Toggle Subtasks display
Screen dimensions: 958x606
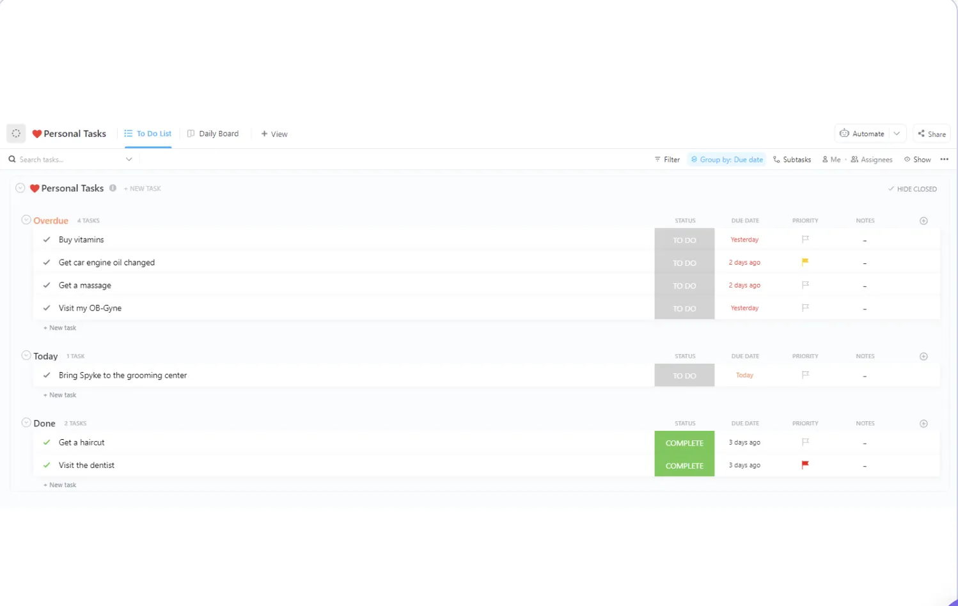(792, 159)
